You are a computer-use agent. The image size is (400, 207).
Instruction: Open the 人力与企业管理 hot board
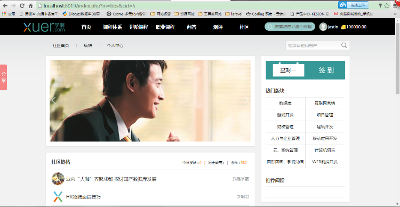[x=285, y=139]
